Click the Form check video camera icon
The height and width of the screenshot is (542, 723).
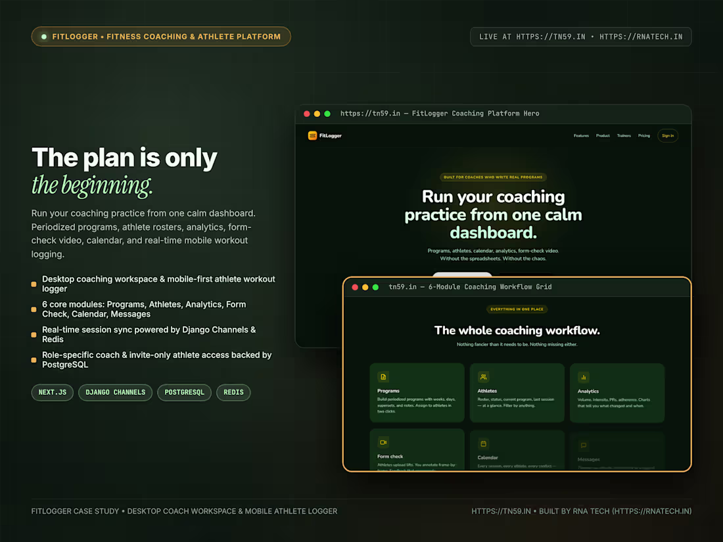383,442
